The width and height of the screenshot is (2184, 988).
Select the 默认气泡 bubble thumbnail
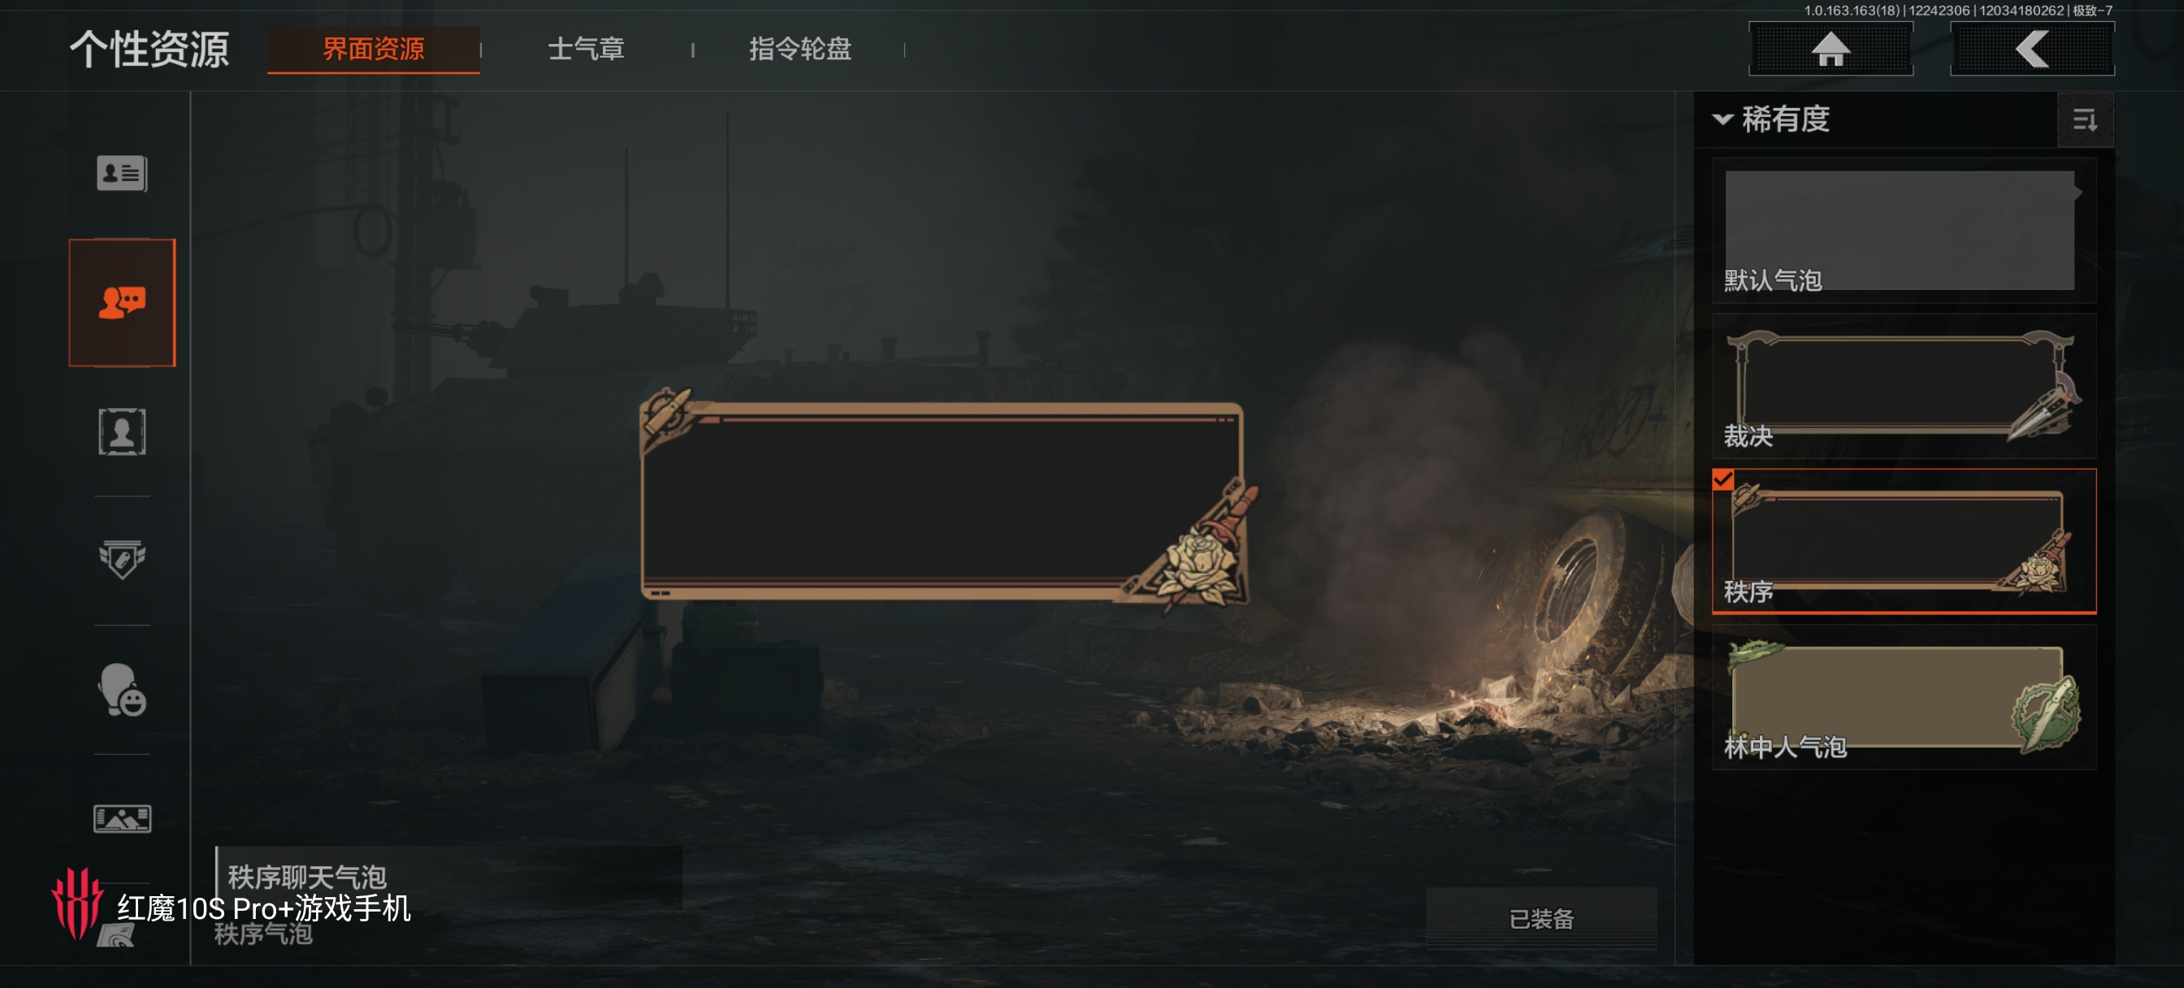(1904, 231)
